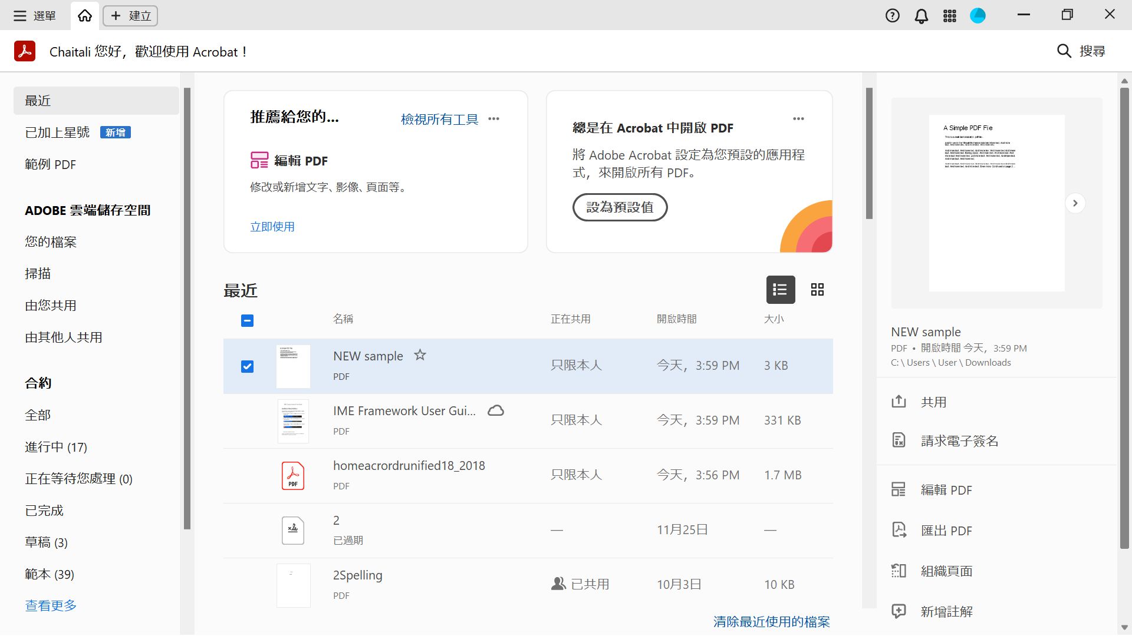The image size is (1132, 636).
Task: Open the apps grid icon in title bar
Action: (949, 15)
